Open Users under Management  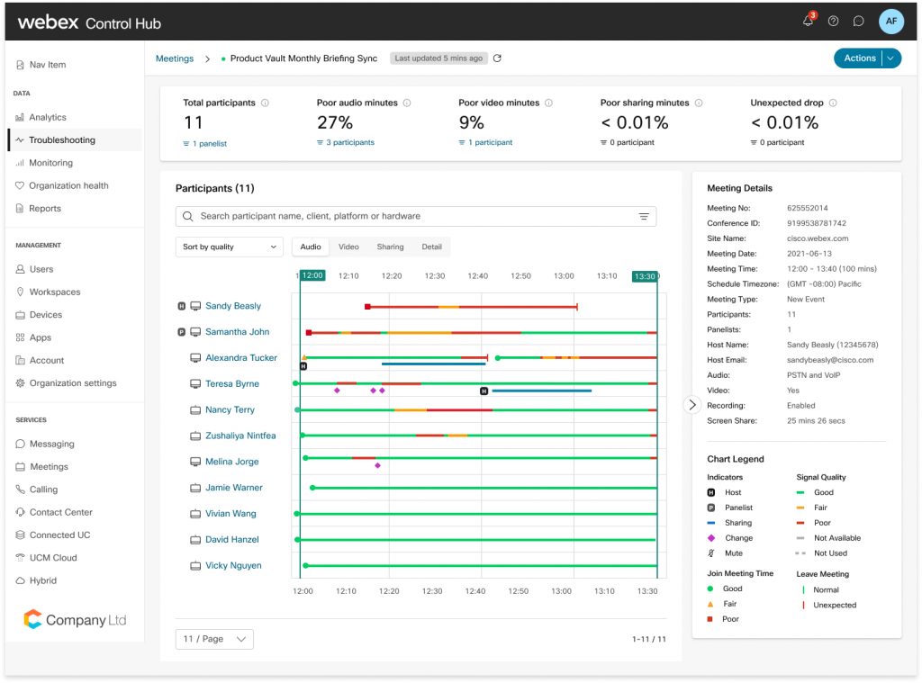tap(39, 268)
